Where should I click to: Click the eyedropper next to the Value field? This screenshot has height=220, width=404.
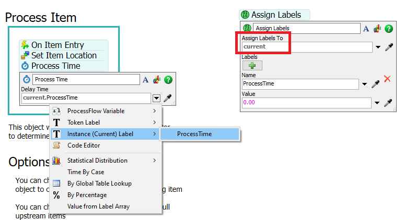(388, 103)
